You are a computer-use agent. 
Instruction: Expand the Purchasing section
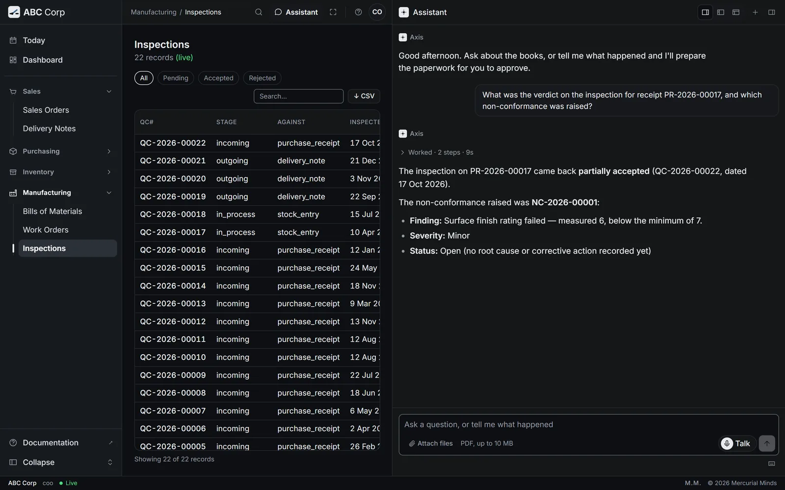point(61,151)
